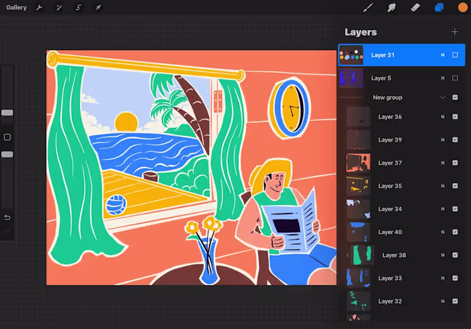Open blend mode N for Layer 38
The width and height of the screenshot is (471, 329).
tap(443, 255)
